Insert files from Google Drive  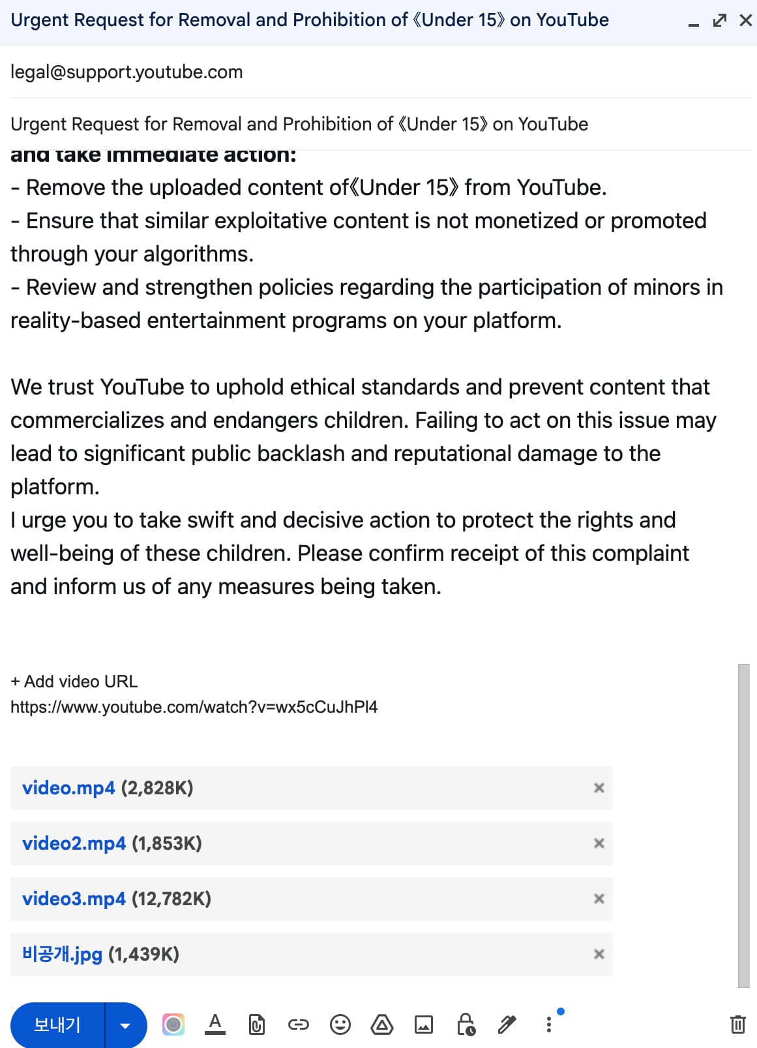[x=381, y=1025]
